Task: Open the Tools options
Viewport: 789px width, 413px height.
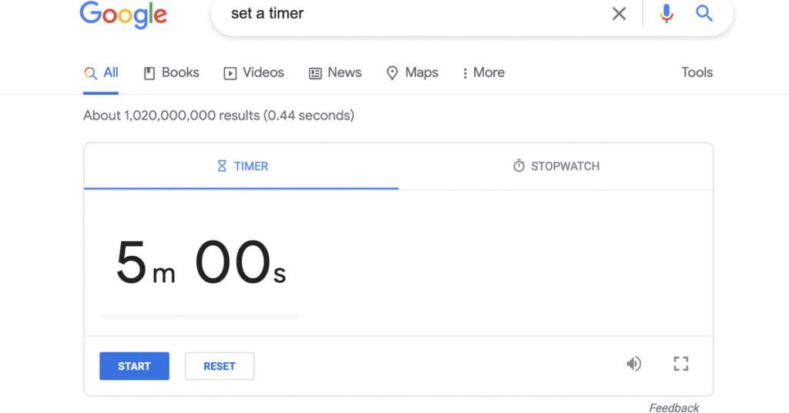Action: point(697,72)
